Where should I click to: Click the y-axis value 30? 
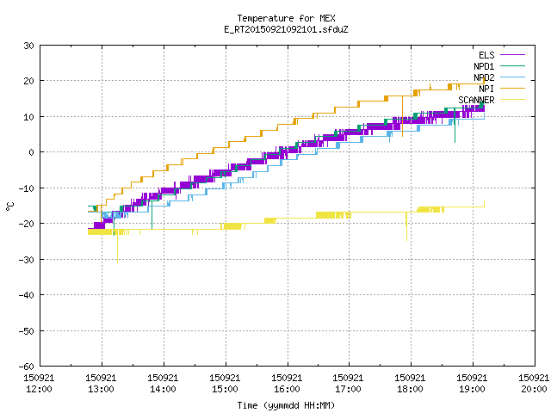pos(28,46)
